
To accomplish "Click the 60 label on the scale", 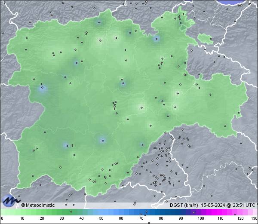I will pos(121,218).
